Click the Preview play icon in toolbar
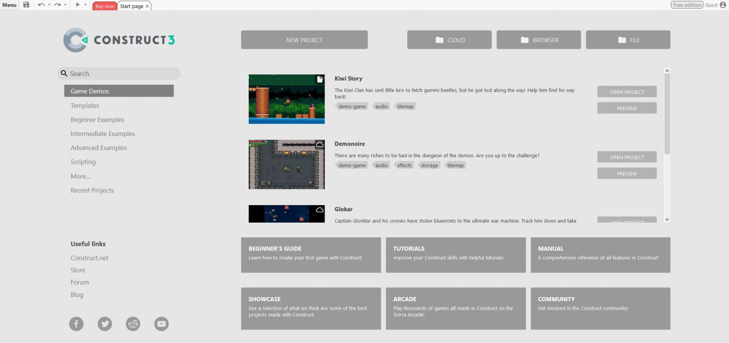Viewport: 729px width, 343px height. pos(78,5)
